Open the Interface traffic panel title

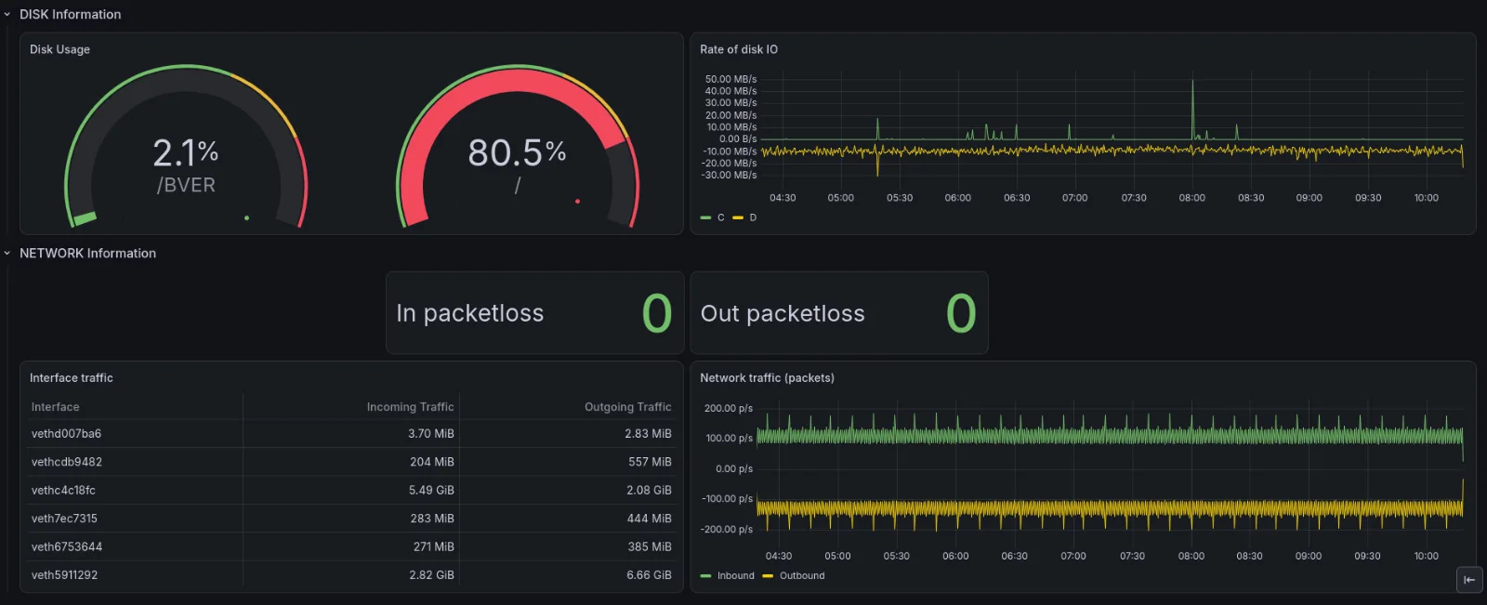tap(72, 377)
